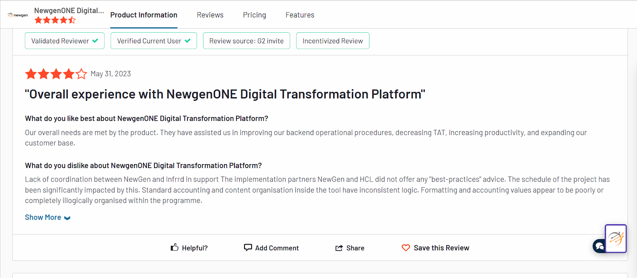Click Add Comment label

277,248
